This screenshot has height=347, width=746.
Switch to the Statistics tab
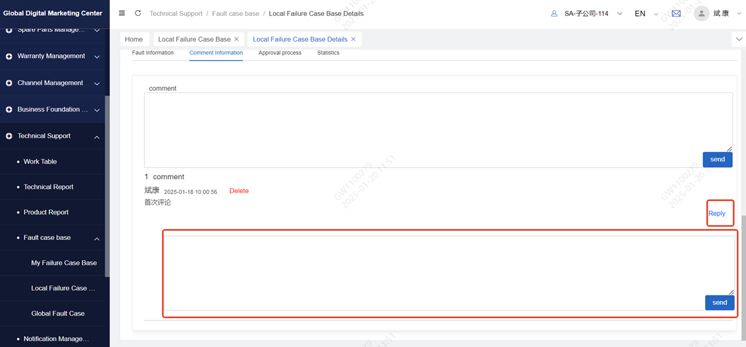click(x=328, y=53)
